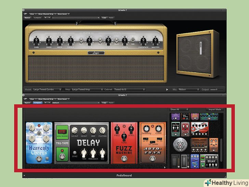Click the highlighted Compare button in the pedalboard window
This screenshot has height=187, width=249.
(37, 102)
